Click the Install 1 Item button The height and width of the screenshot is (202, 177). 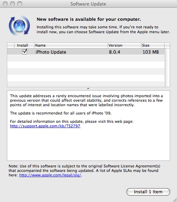coord(148,192)
